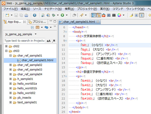Expand the char_ref_sample04 folder
This screenshot has height=114, width=151.
click(11, 74)
